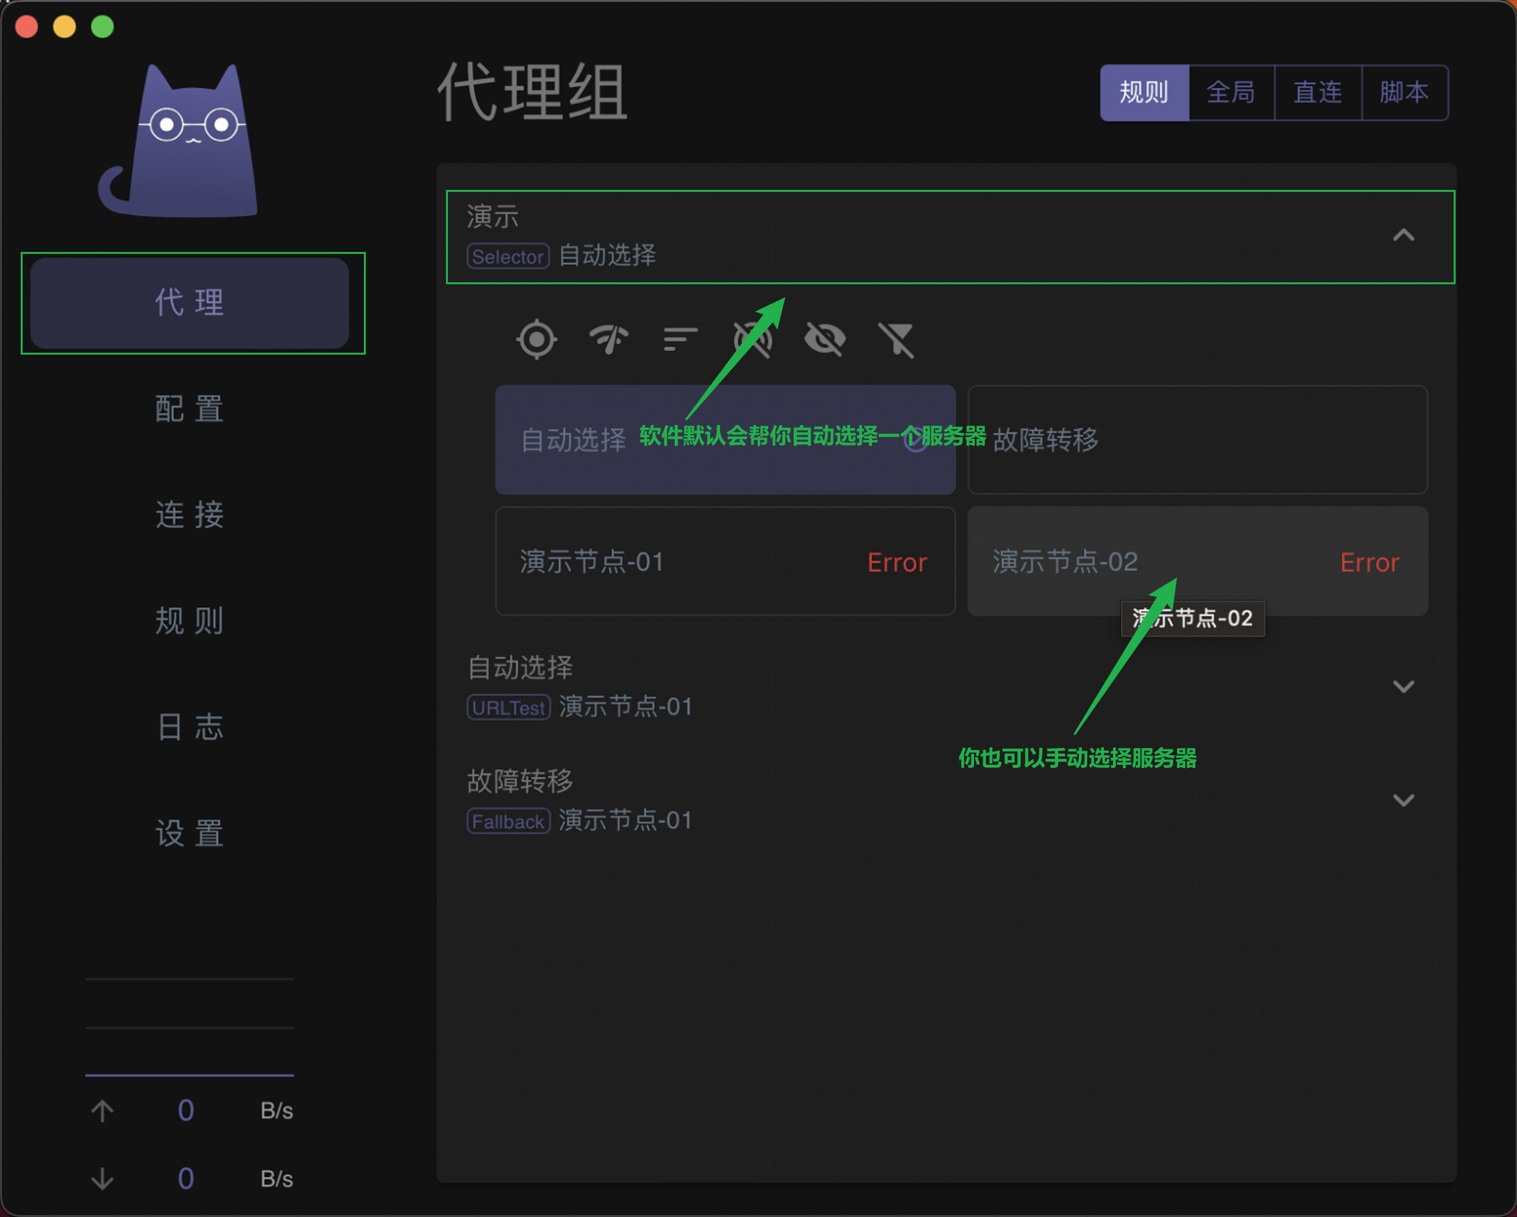The height and width of the screenshot is (1217, 1517).
Task: Click the download speed arrow icon
Action: coord(103,1178)
